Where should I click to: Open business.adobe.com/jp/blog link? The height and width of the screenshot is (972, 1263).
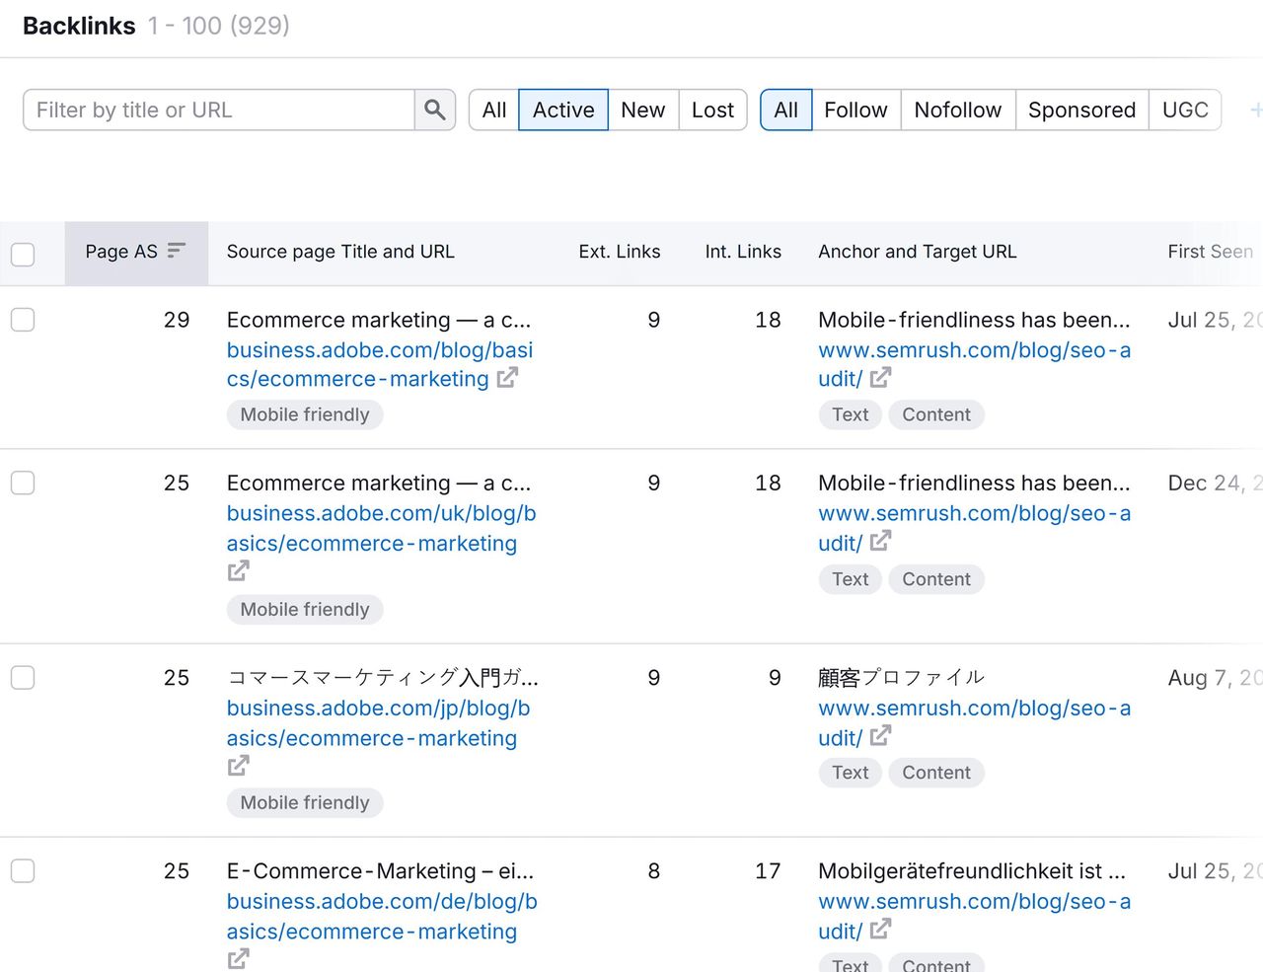click(379, 722)
